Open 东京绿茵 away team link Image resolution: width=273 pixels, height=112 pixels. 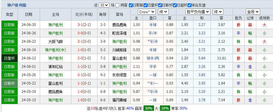pyautogui.click(x=119, y=75)
